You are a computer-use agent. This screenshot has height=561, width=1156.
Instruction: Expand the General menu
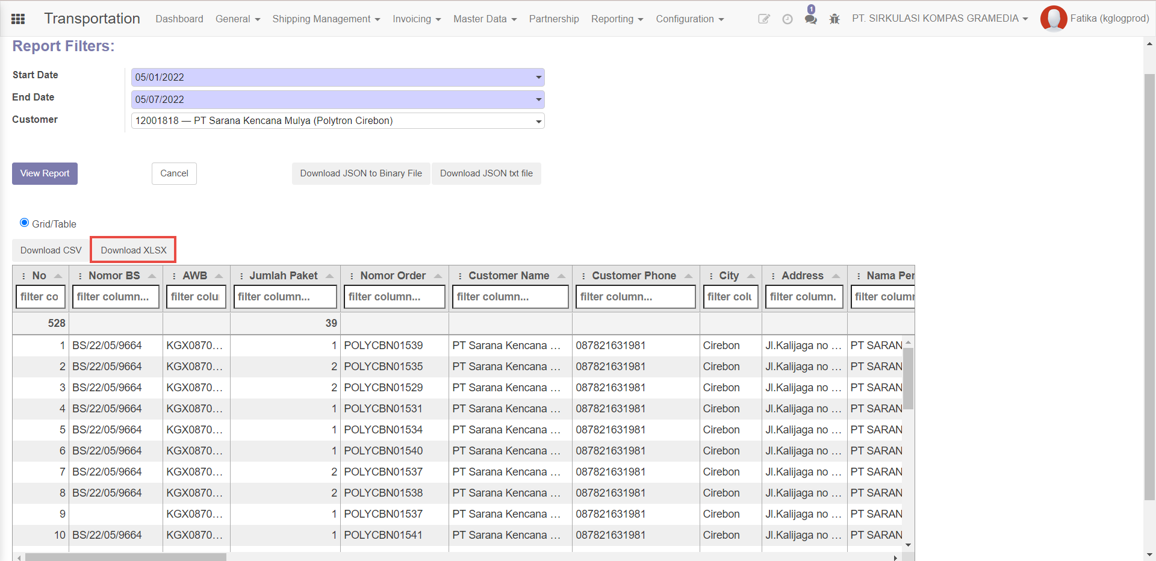click(238, 19)
